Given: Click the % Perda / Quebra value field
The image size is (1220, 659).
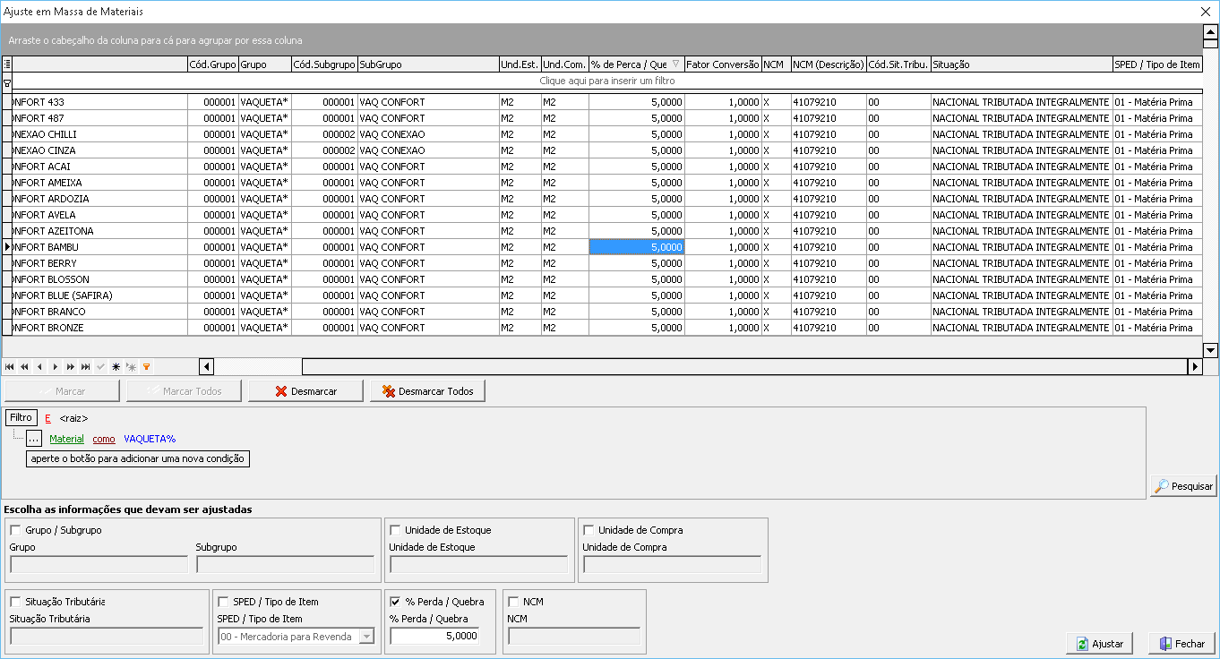Looking at the screenshot, I should pyautogui.click(x=434, y=637).
